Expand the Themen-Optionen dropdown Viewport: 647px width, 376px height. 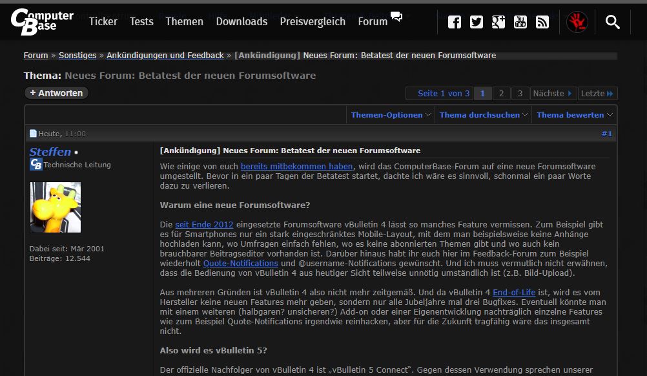click(391, 115)
